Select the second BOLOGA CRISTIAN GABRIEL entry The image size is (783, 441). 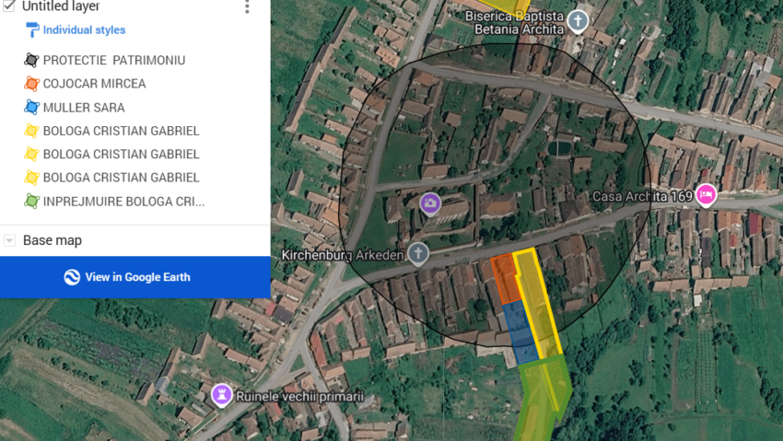121,154
